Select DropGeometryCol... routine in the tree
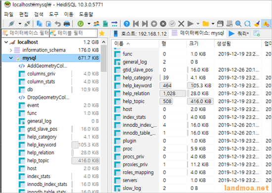This screenshot has height=193, width=272. [x=48, y=97]
